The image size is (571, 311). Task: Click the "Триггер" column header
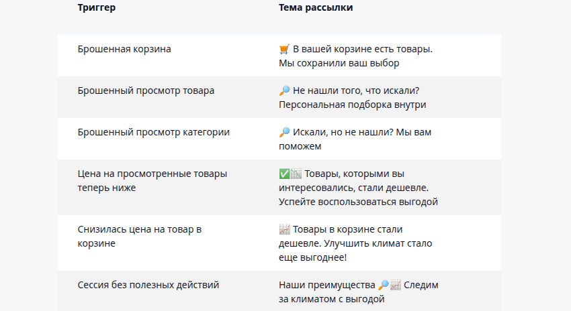pyautogui.click(x=96, y=7)
